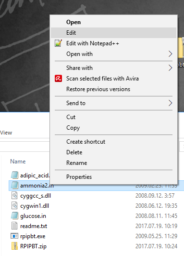Open the View ribbon tab

6,133
